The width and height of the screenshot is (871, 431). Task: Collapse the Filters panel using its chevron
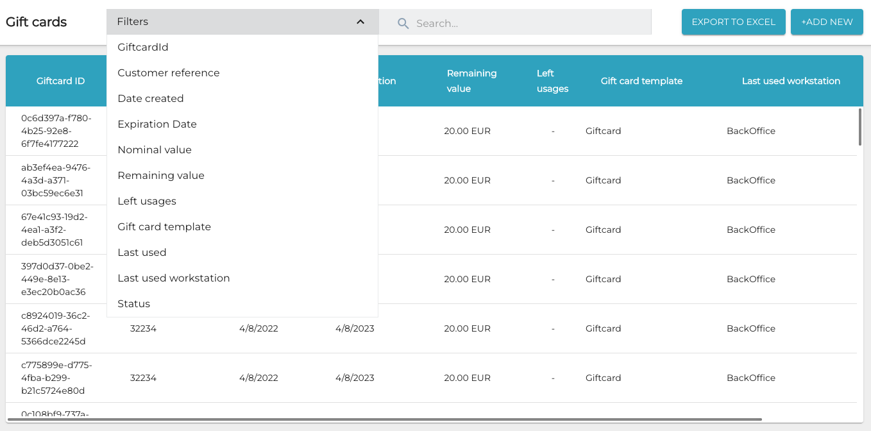[x=360, y=21]
